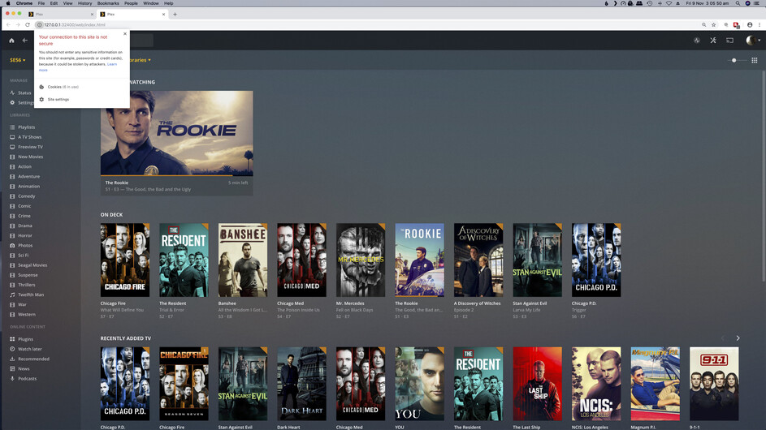Open Plugins under Online Content

pos(25,339)
